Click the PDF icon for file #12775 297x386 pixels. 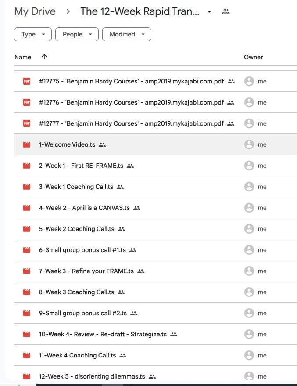point(27,81)
